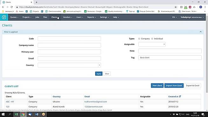
Task: Click the Email filter input field
Action: point(69,59)
